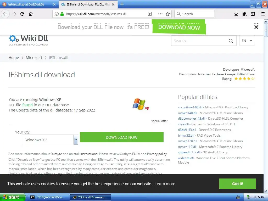Screen dimensions: 268x201
Task: Click the vertical scrollbar thumb
Action: point(266,30)
